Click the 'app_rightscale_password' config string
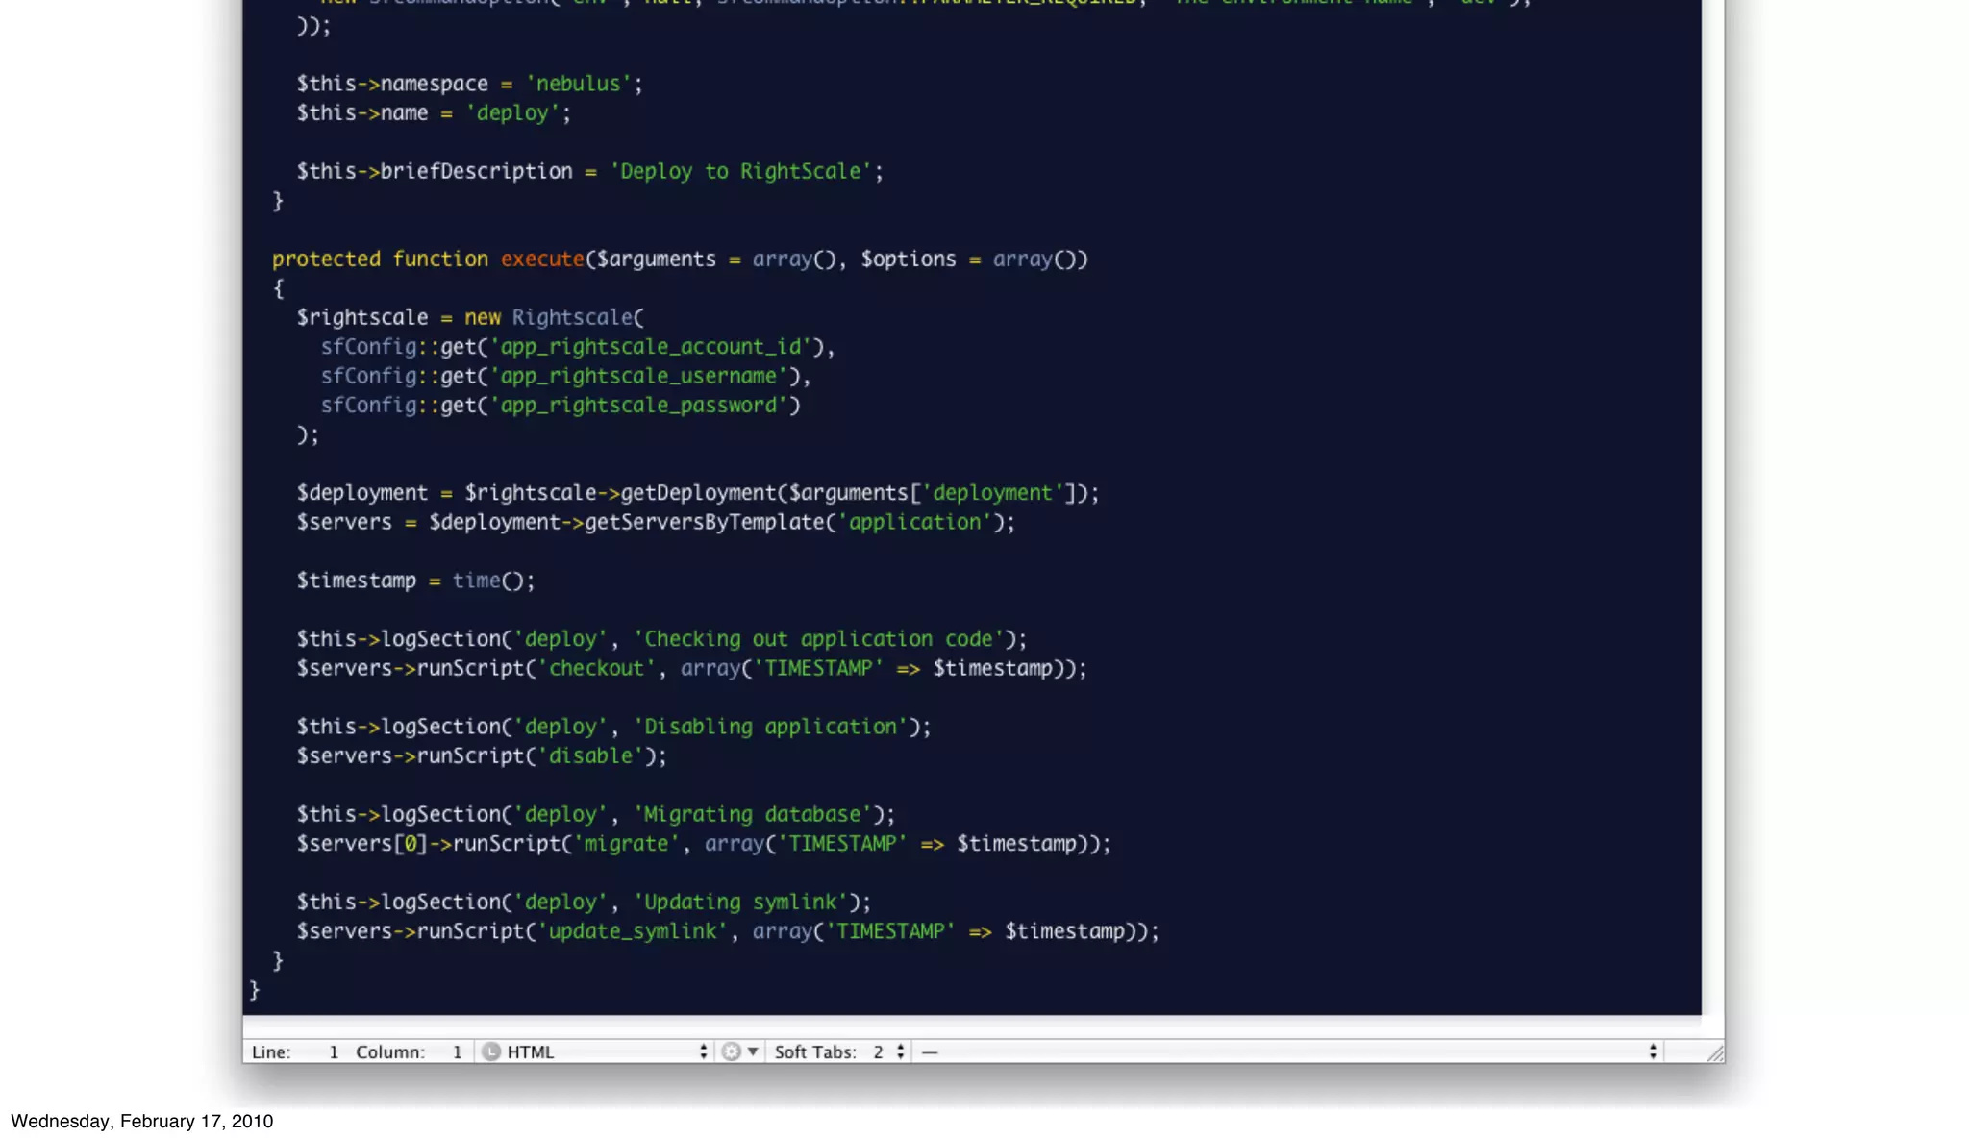The height and width of the screenshot is (1138, 1969). [x=639, y=405]
